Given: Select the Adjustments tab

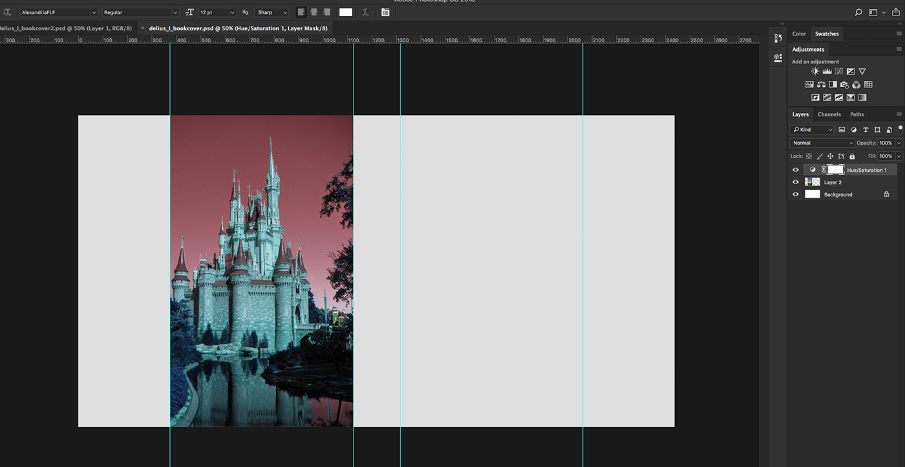Looking at the screenshot, I should [x=809, y=49].
